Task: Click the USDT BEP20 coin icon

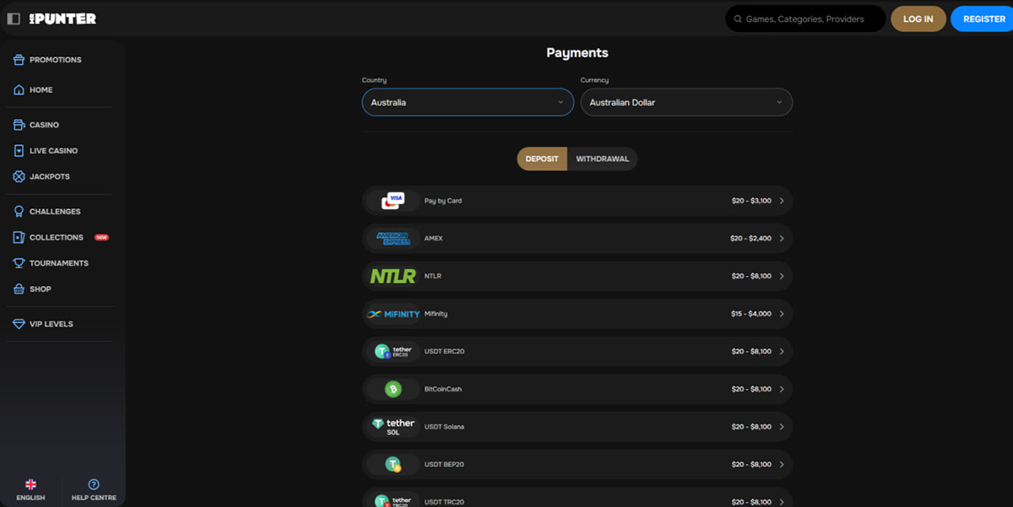Action: (393, 464)
